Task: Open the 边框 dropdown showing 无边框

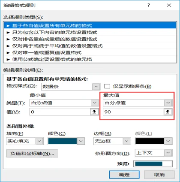Action: [x=112, y=141]
